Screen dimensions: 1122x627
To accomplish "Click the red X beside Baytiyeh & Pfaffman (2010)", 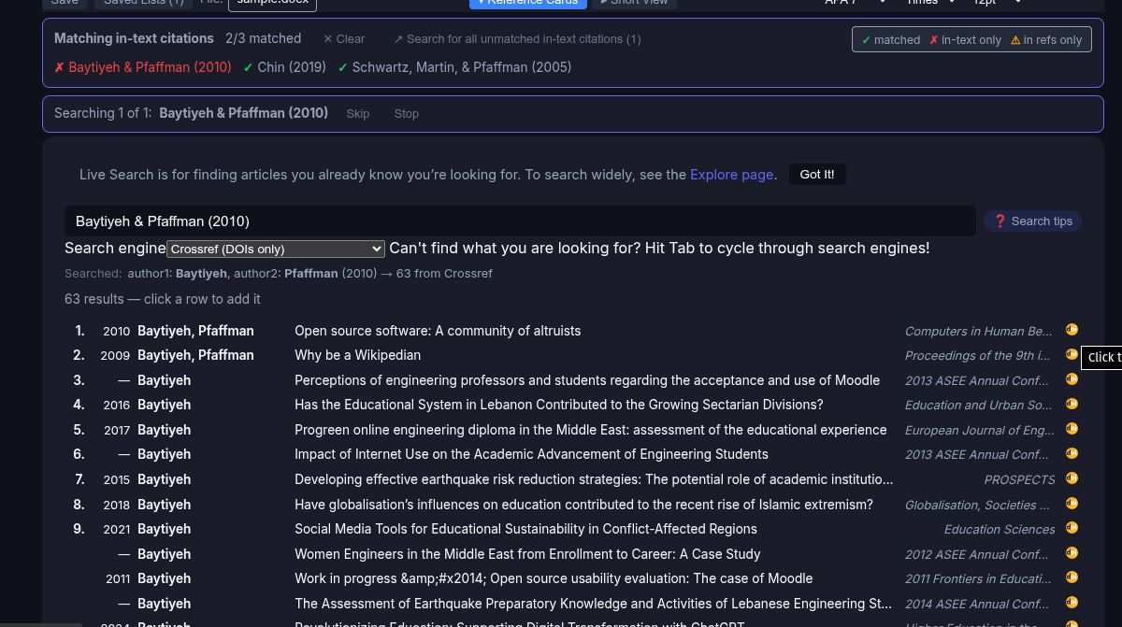I will [x=60, y=66].
